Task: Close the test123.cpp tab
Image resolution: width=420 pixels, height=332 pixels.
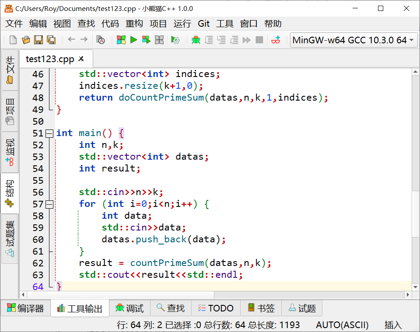Action: [81, 59]
